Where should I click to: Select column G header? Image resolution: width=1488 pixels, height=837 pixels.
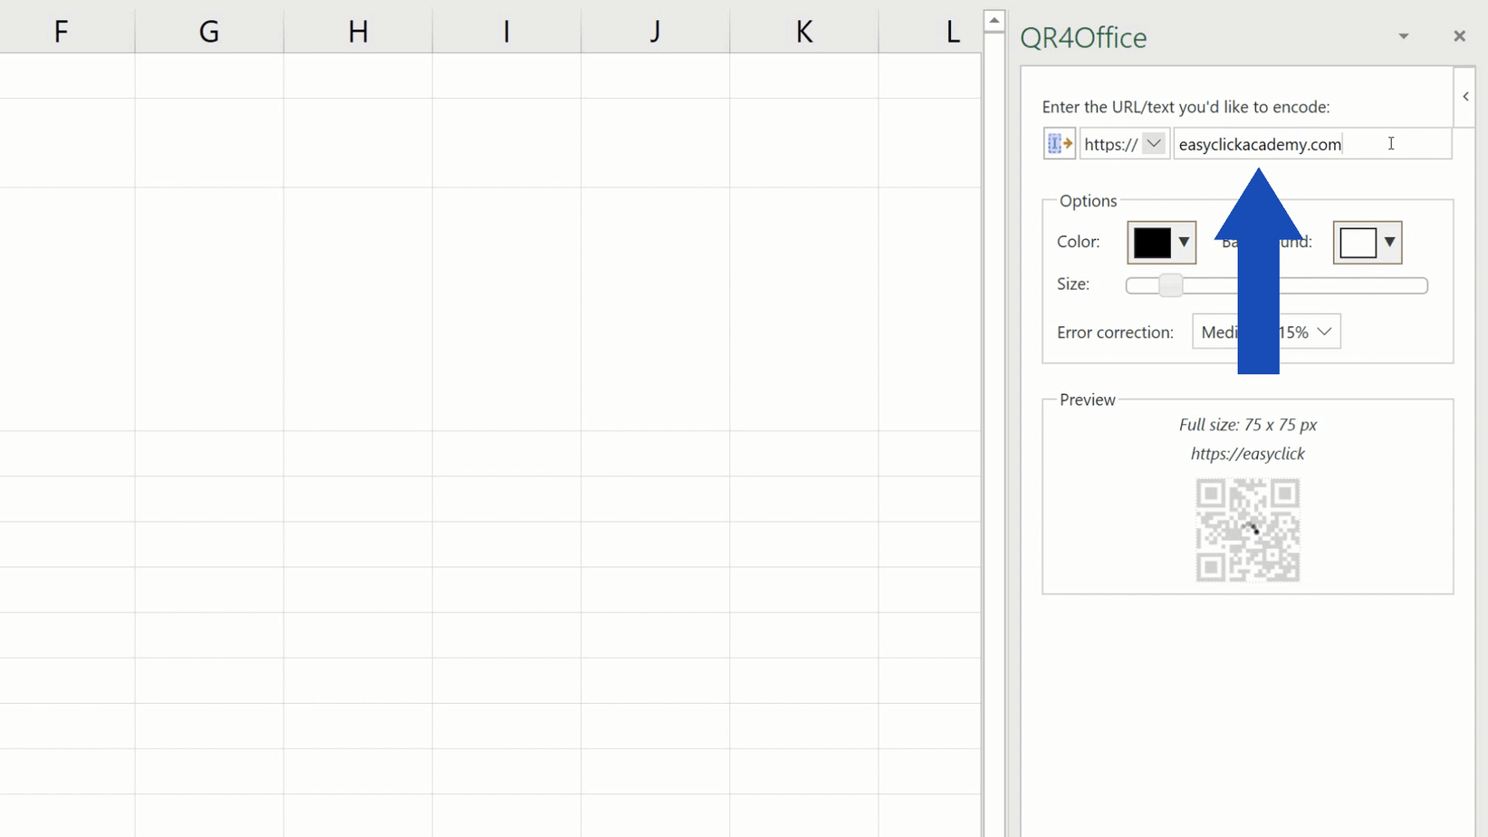pos(209,32)
